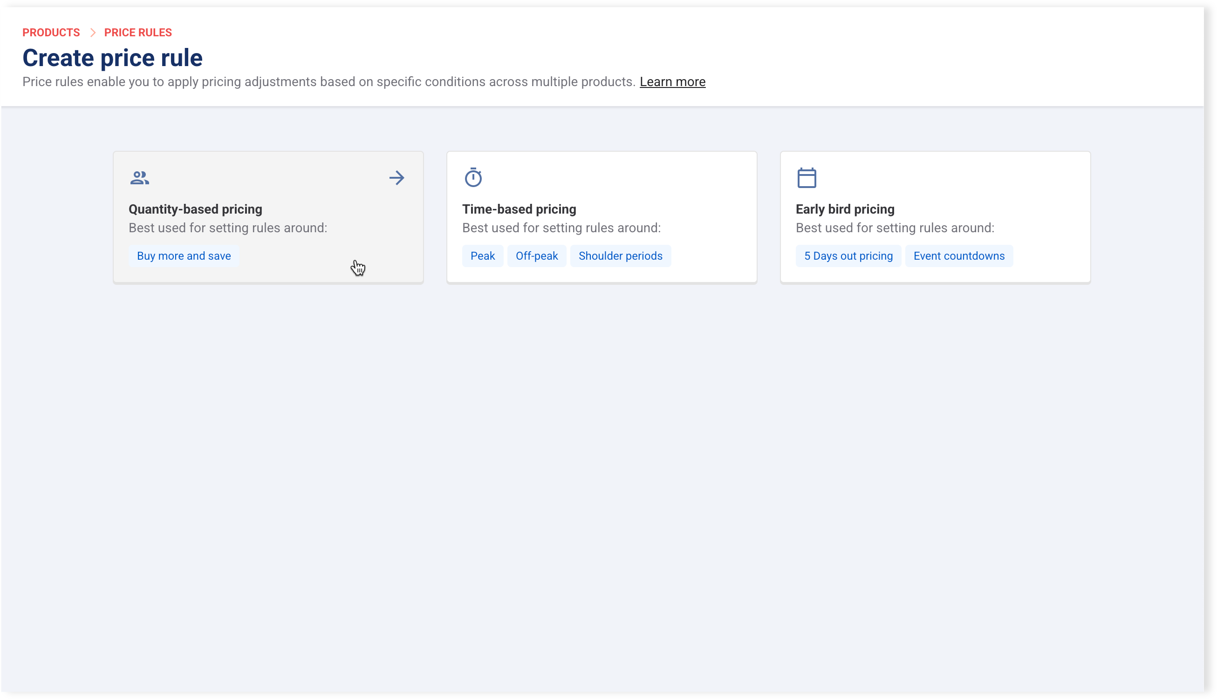The width and height of the screenshot is (1217, 699).
Task: Click the breadcrumb chevron separator
Action: click(93, 33)
